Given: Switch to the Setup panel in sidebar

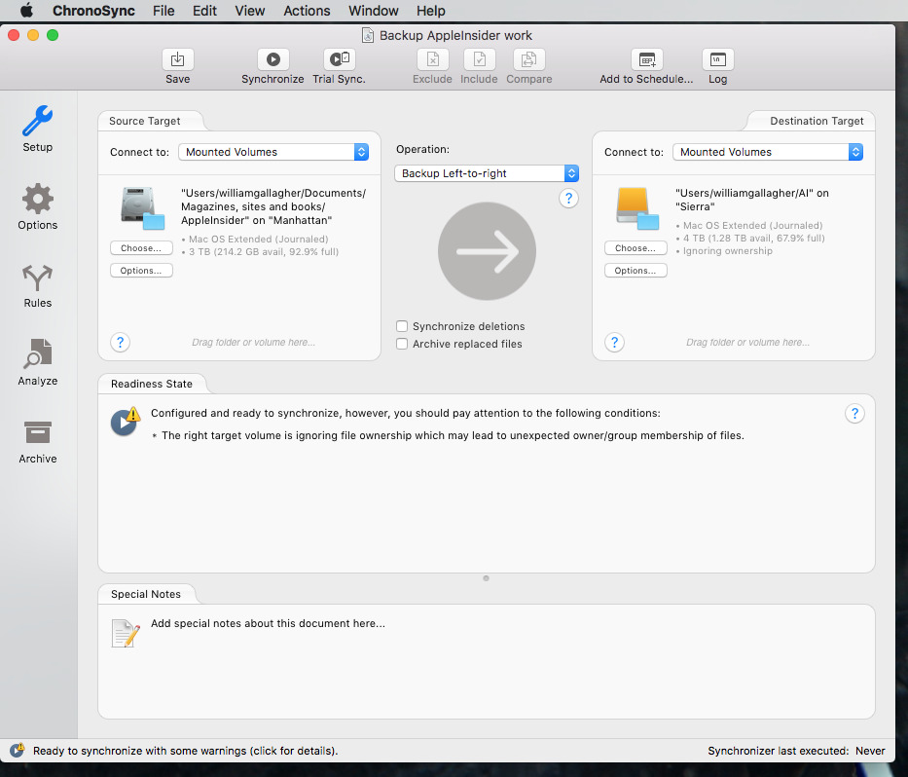Looking at the screenshot, I should tap(38, 129).
